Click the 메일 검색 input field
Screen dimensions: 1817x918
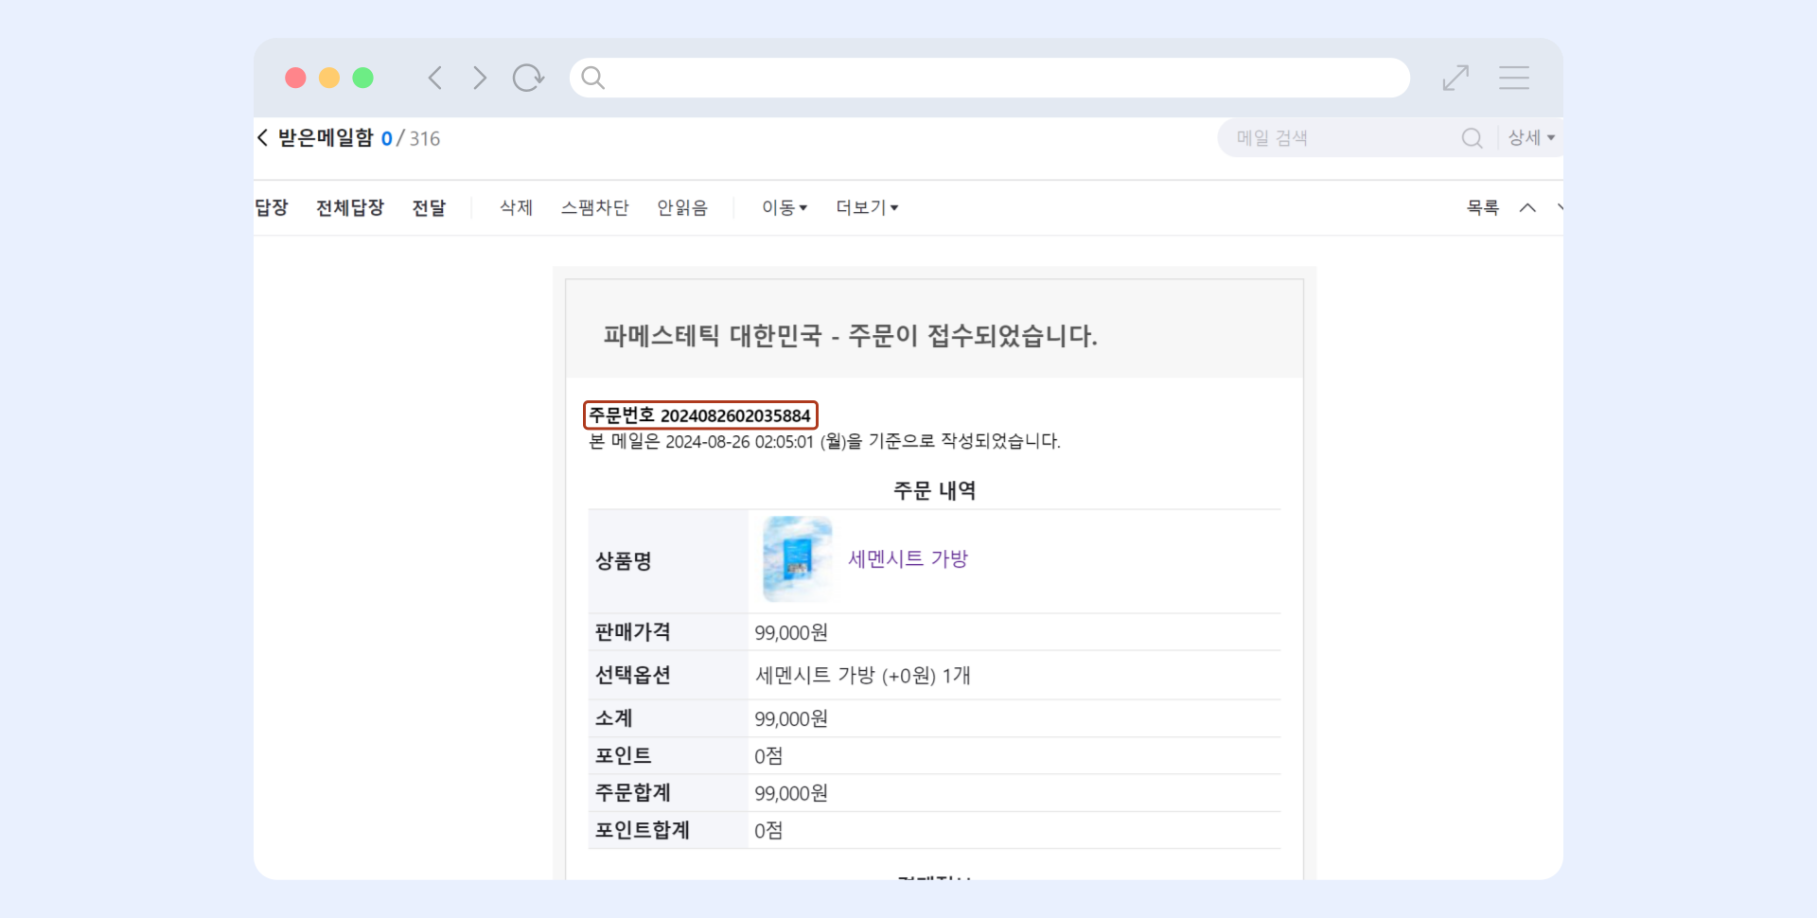[x=1339, y=138]
